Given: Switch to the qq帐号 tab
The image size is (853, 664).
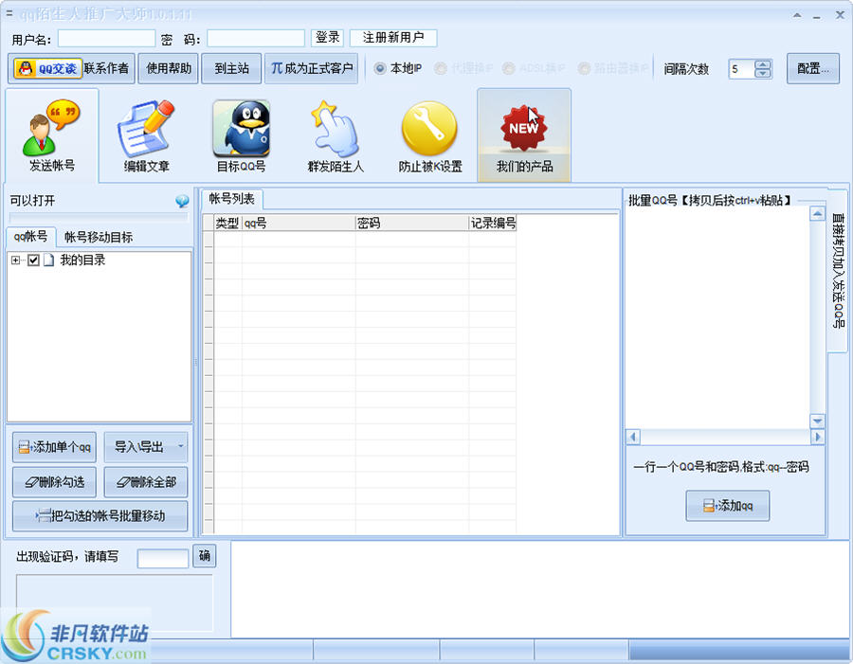Looking at the screenshot, I should pos(31,237).
